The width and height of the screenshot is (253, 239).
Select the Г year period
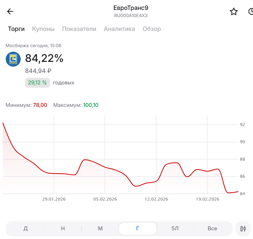(138, 228)
